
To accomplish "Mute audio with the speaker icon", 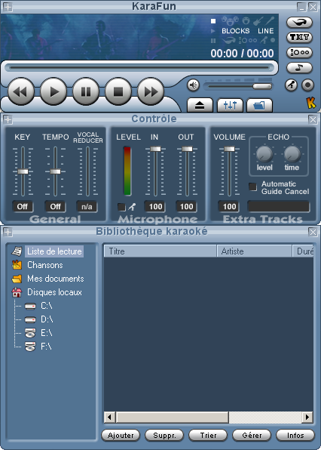I will [194, 85].
